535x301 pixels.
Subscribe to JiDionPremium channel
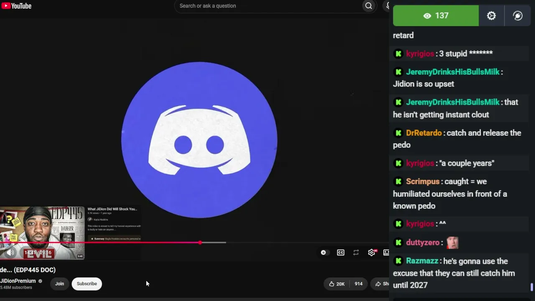click(87, 284)
